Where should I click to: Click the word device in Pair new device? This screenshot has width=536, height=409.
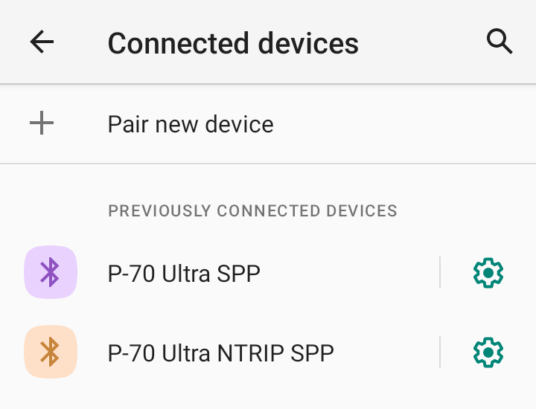[239, 124]
